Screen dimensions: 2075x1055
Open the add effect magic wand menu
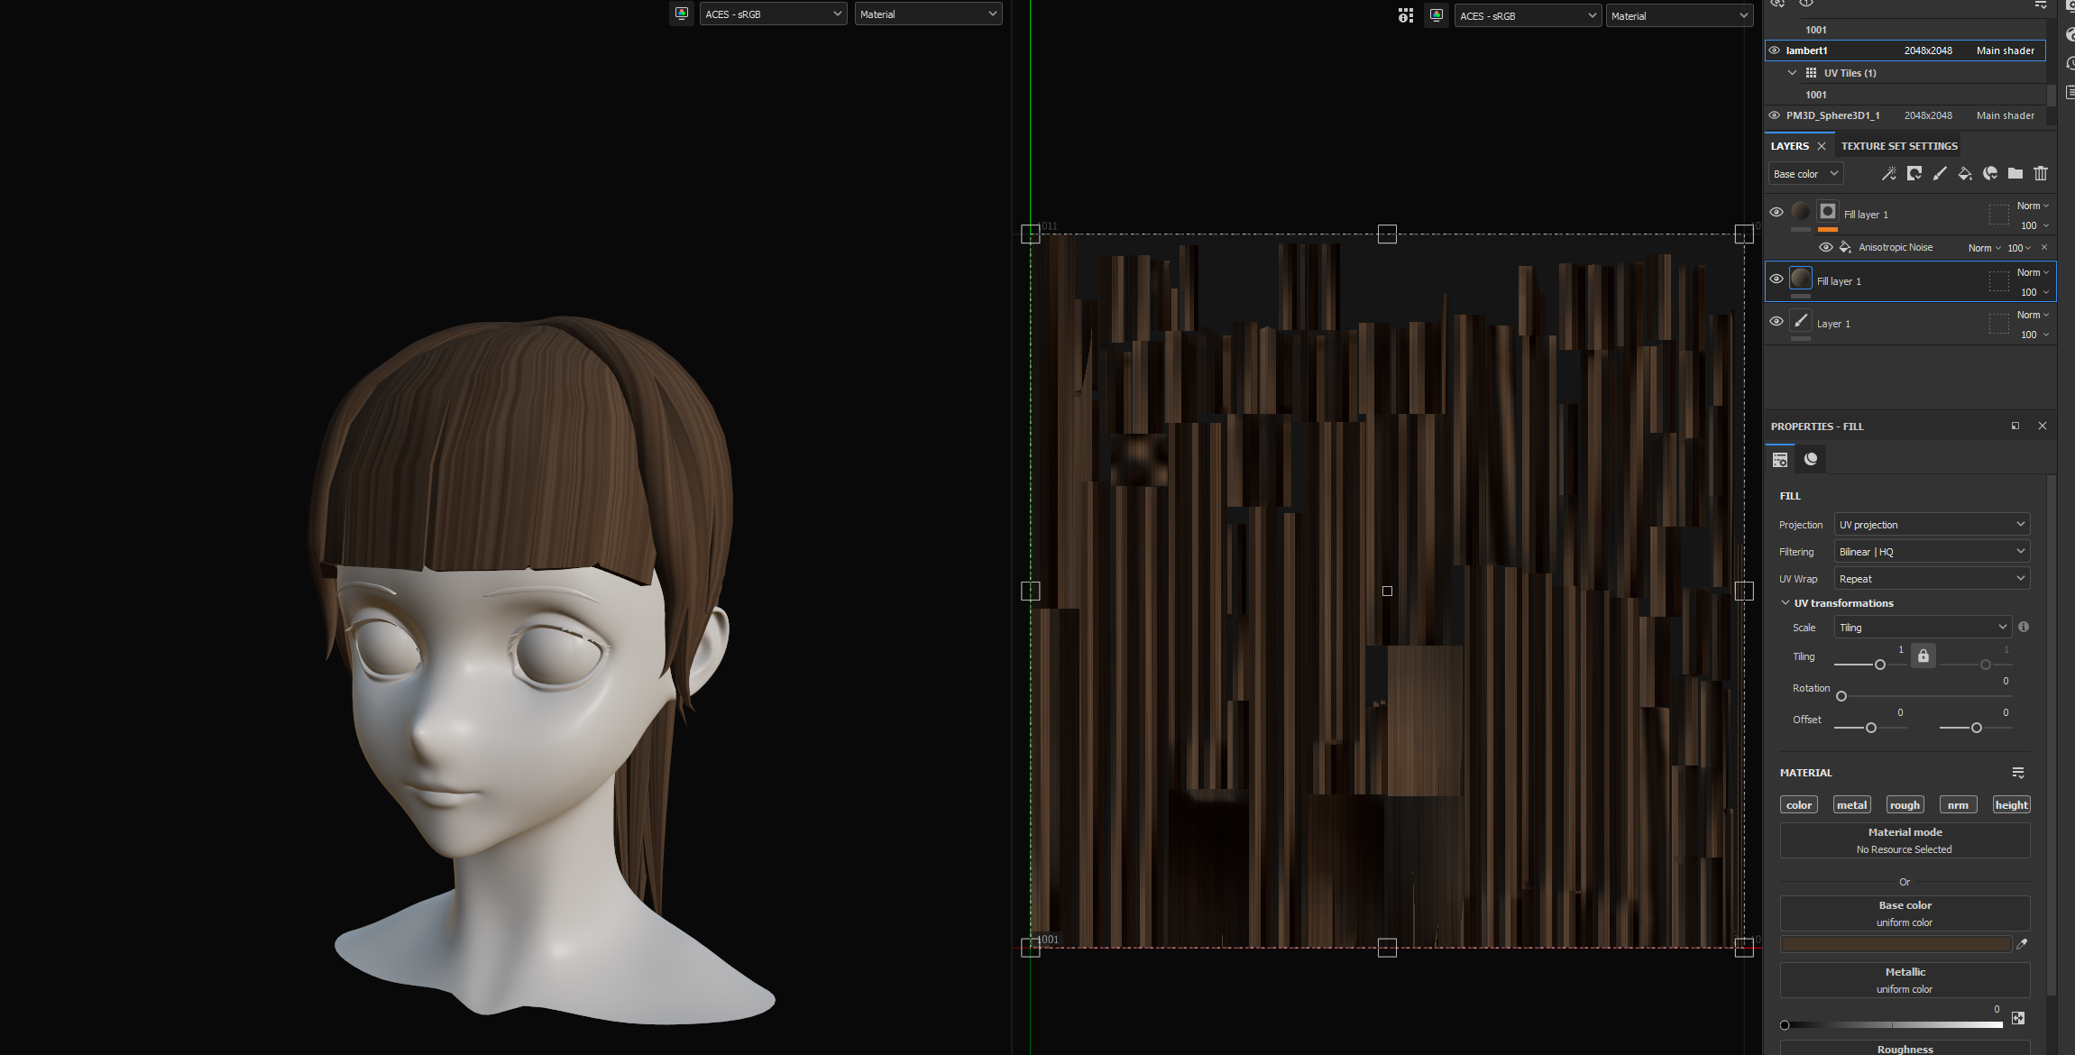point(1888,173)
